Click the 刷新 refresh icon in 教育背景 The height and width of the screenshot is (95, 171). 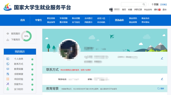click(158, 88)
